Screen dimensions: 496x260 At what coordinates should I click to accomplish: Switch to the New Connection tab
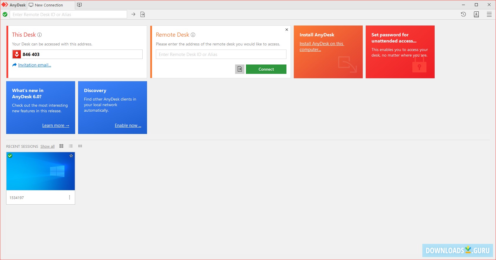[x=51, y=5]
